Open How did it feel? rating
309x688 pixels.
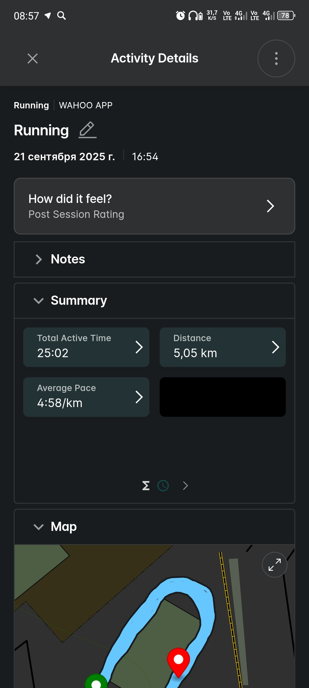[x=154, y=206]
